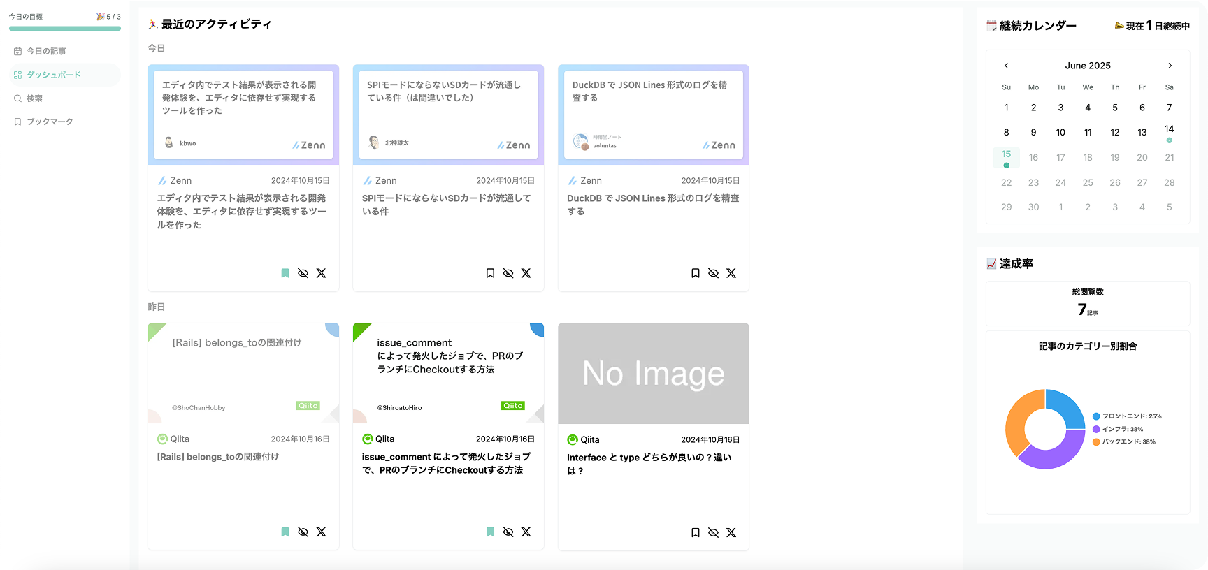The width and height of the screenshot is (1208, 570).
Task: Hide the DuckDB で JSON Lines article
Action: [x=714, y=273]
